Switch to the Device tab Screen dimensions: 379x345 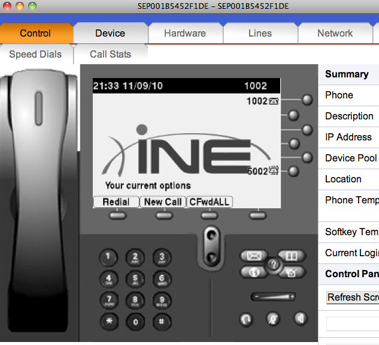[x=110, y=33]
